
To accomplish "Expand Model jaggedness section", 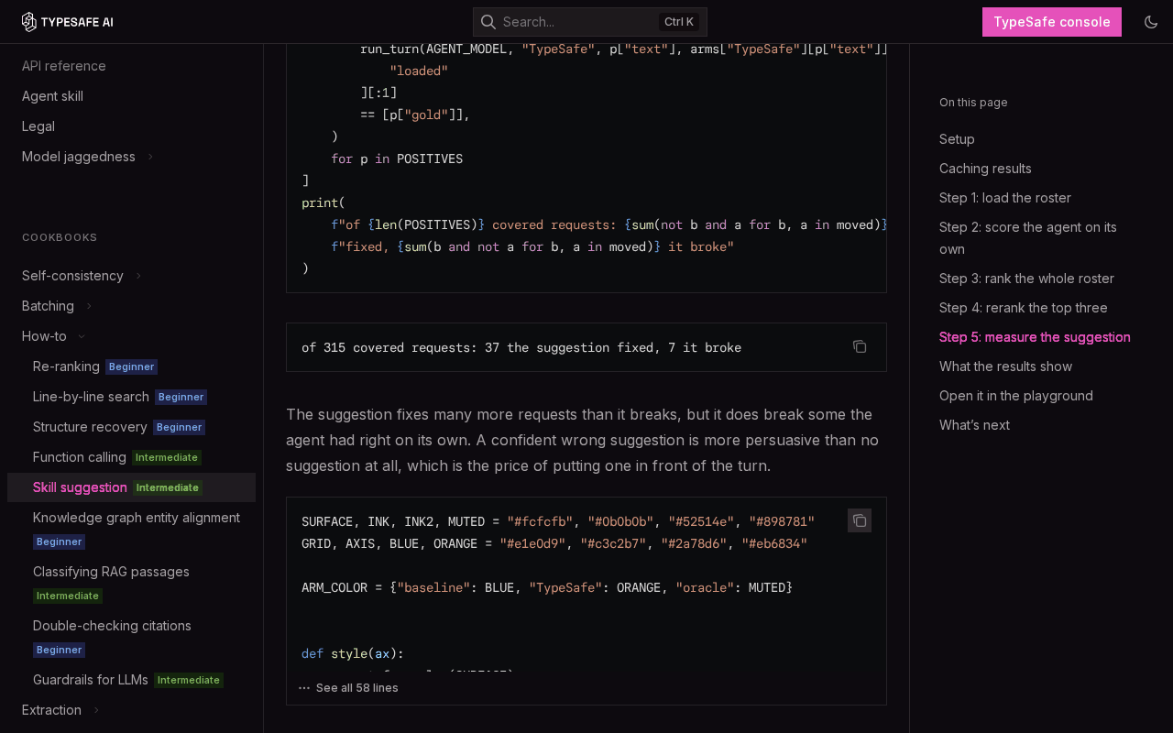I will click(x=150, y=157).
